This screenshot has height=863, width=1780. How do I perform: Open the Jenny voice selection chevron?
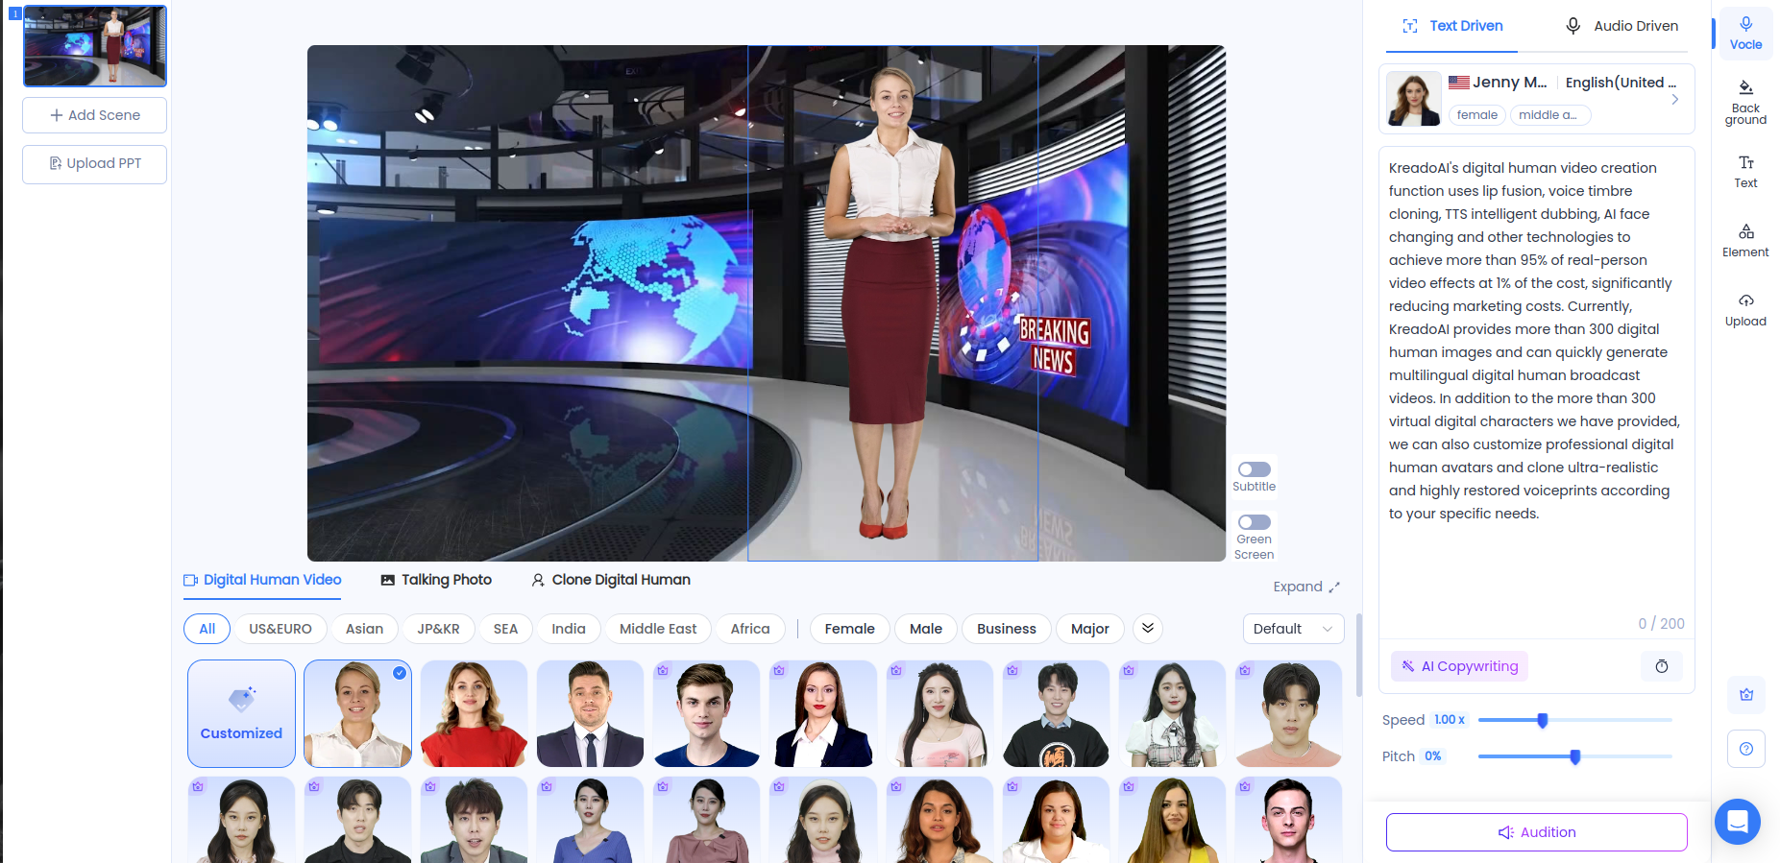pos(1674,100)
